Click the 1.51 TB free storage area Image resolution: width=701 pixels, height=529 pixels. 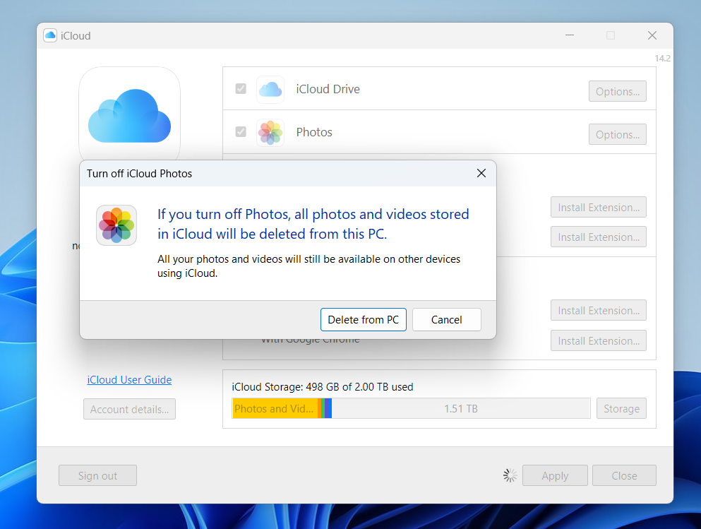click(x=460, y=408)
